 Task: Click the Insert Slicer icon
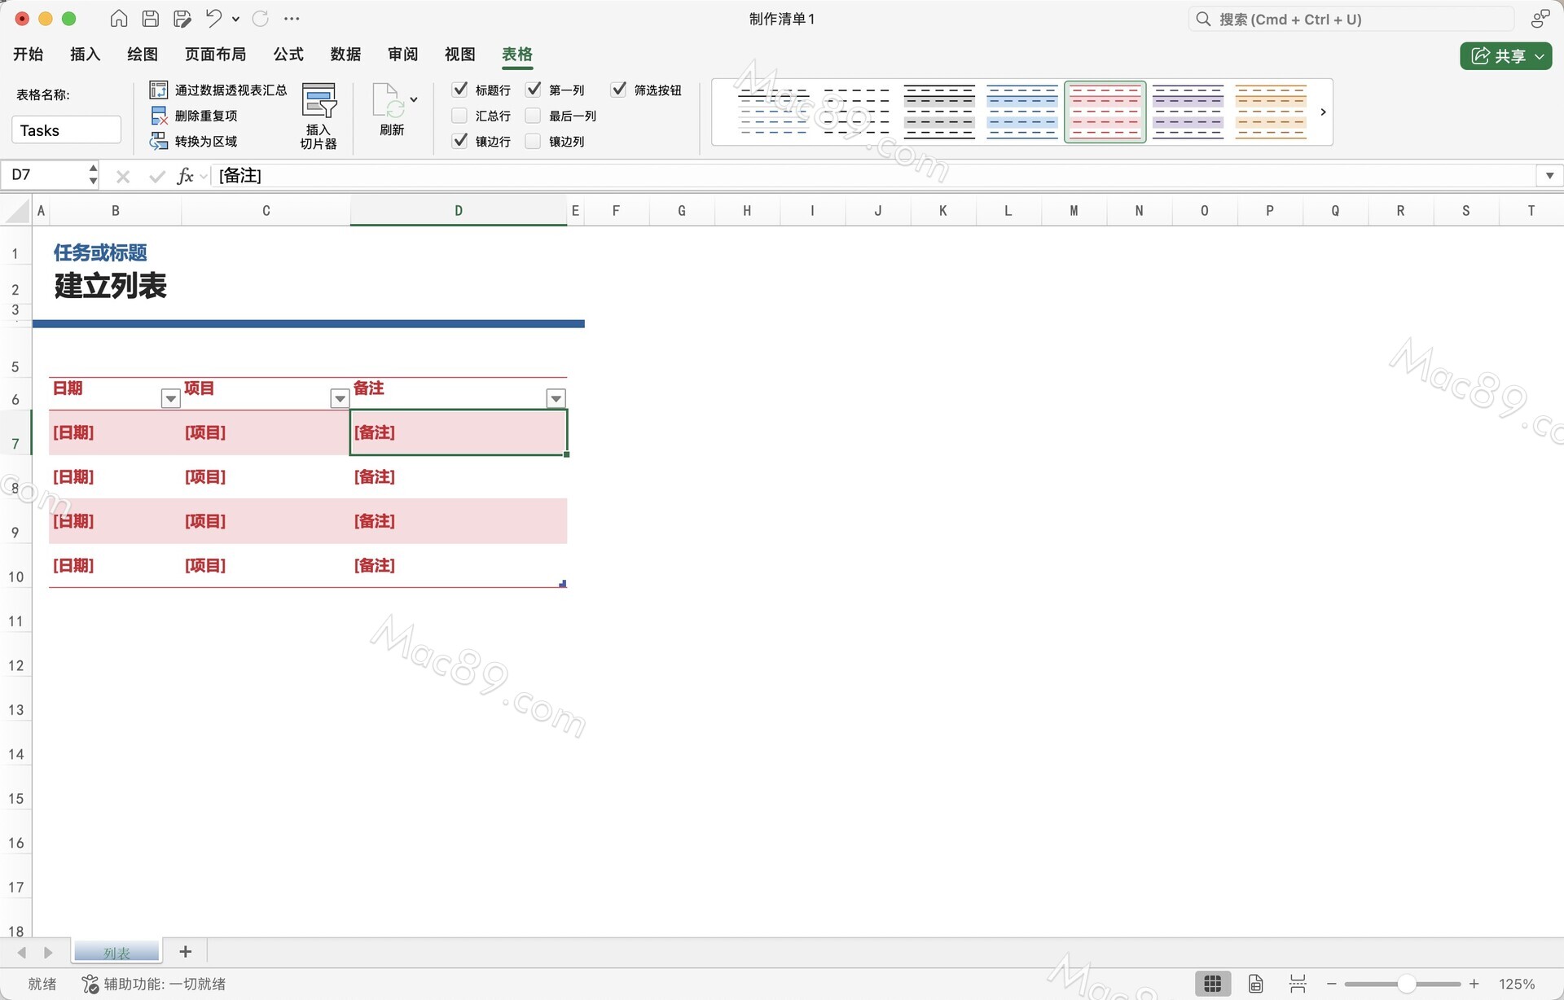[x=319, y=101]
